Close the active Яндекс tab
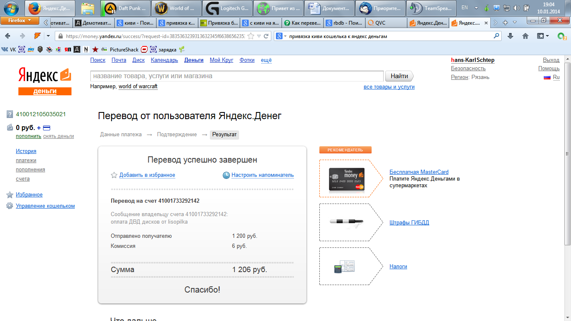The width and height of the screenshot is (571, 321). 486,23
